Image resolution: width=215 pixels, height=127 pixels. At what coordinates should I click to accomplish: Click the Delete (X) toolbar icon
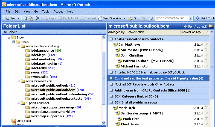coord(38,18)
